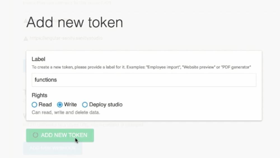Click the "Label" field title
The height and width of the screenshot is (158, 280).
pyautogui.click(x=38, y=59)
